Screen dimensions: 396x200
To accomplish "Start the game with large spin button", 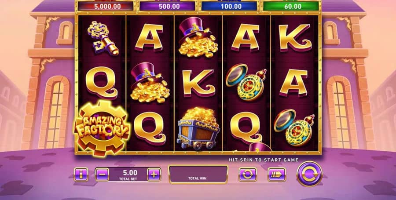I will coord(309,174).
